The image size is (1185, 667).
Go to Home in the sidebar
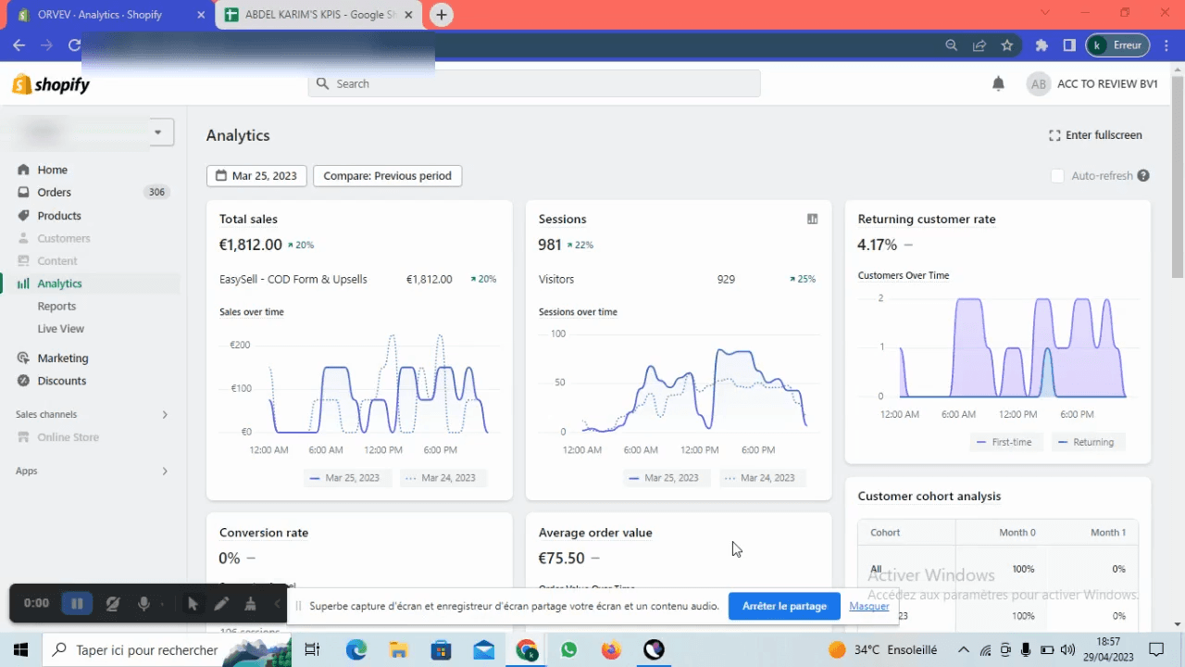pyautogui.click(x=53, y=170)
